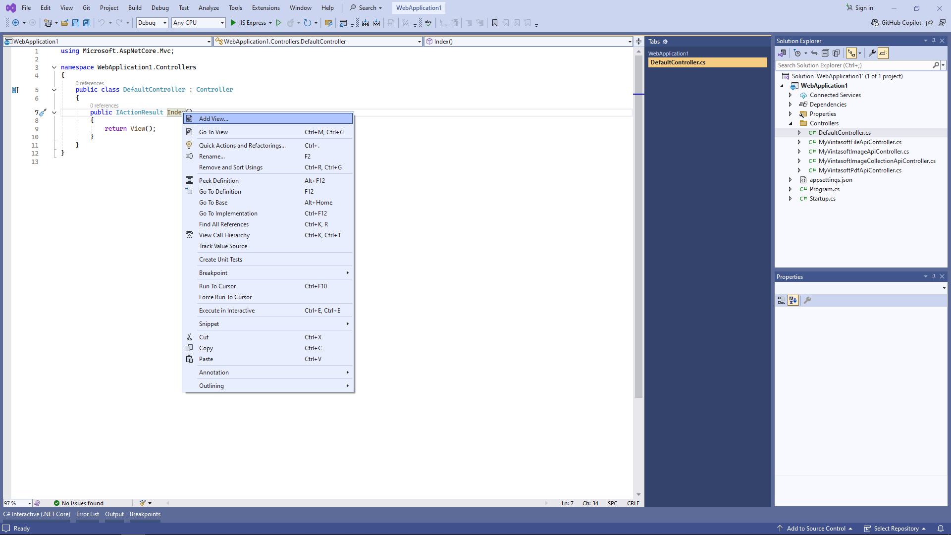Start debugging with IIS Express play icon
Screen dimensions: 951x535
[x=233, y=23]
